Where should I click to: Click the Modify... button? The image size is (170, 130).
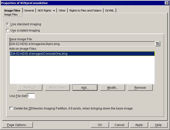click(x=113, y=88)
